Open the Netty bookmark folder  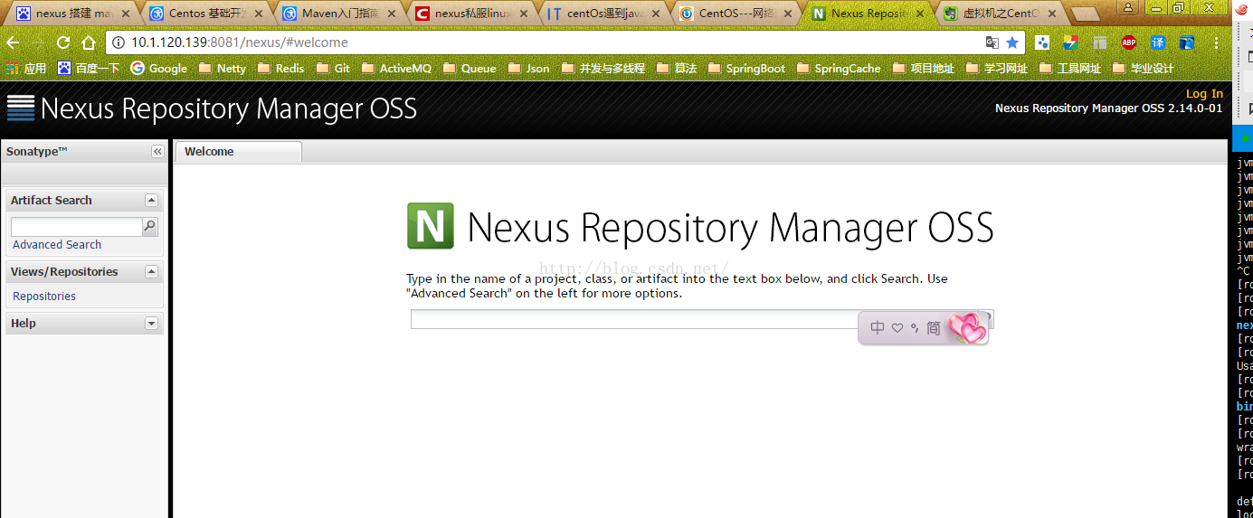click(x=222, y=68)
